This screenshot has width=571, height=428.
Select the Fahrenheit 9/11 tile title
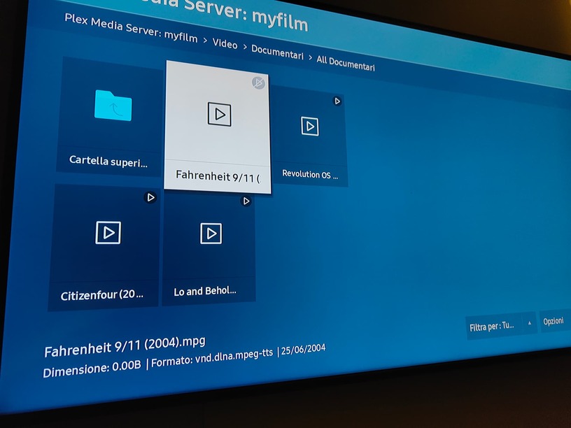coord(218,176)
